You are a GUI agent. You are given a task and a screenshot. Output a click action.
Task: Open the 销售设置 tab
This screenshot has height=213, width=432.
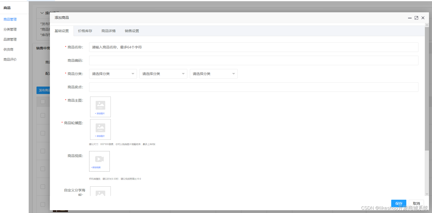[x=132, y=31]
